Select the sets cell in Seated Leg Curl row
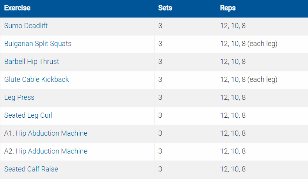 [x=160, y=115]
